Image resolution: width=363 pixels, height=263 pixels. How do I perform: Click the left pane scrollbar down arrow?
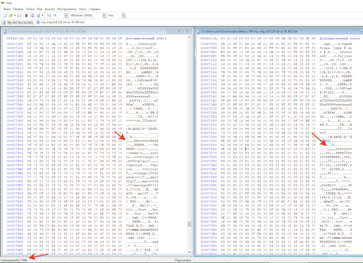click(x=189, y=252)
